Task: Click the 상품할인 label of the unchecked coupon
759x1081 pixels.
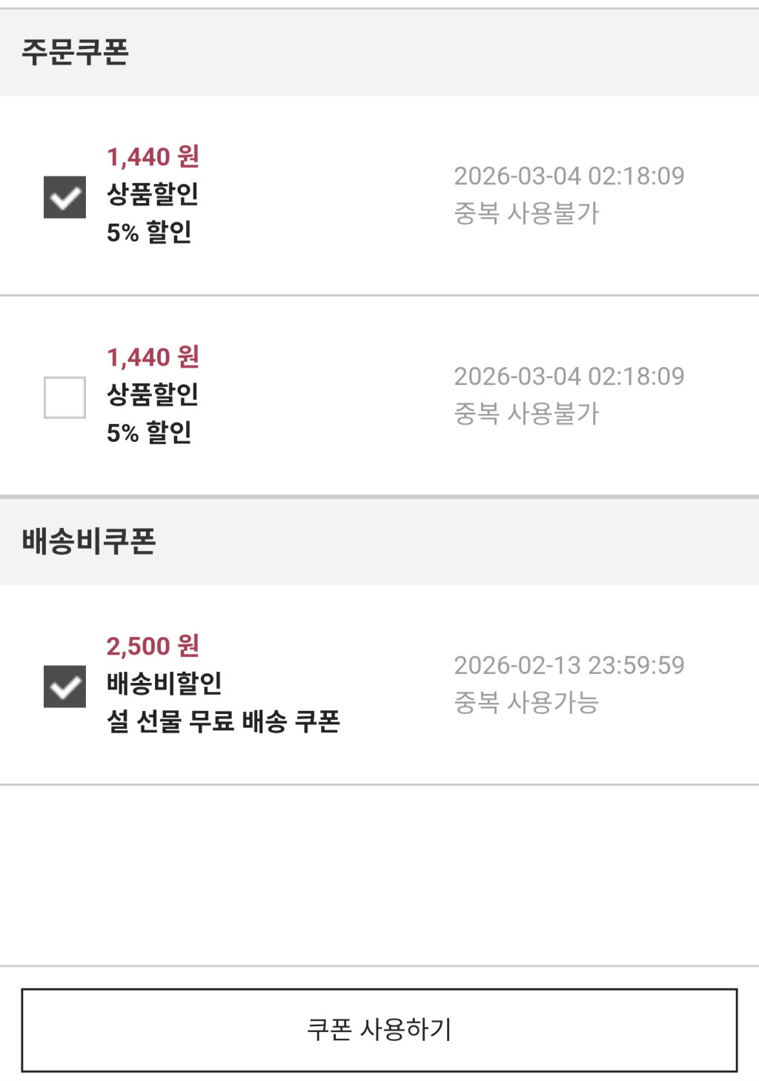Action: point(153,394)
